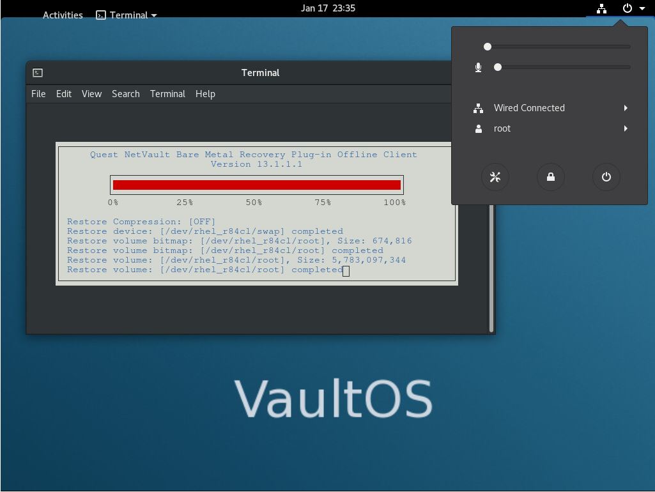
Task: Click the system menu dropdown arrow in top bar
Action: [642, 8]
